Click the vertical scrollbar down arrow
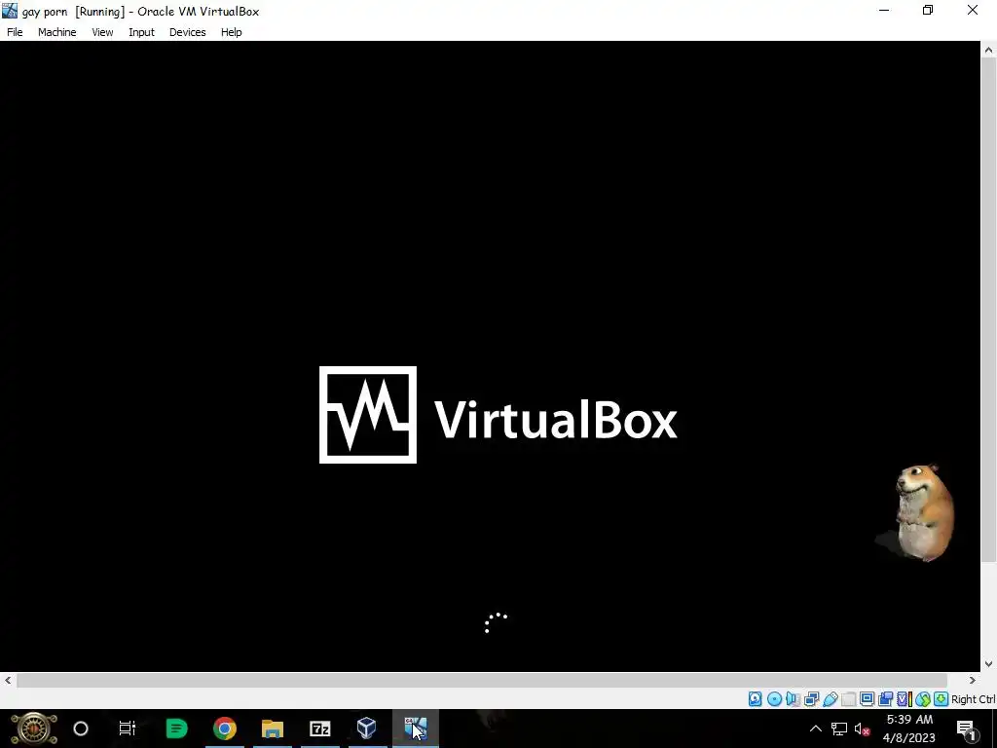Viewport: 997px width, 748px height. [989, 664]
